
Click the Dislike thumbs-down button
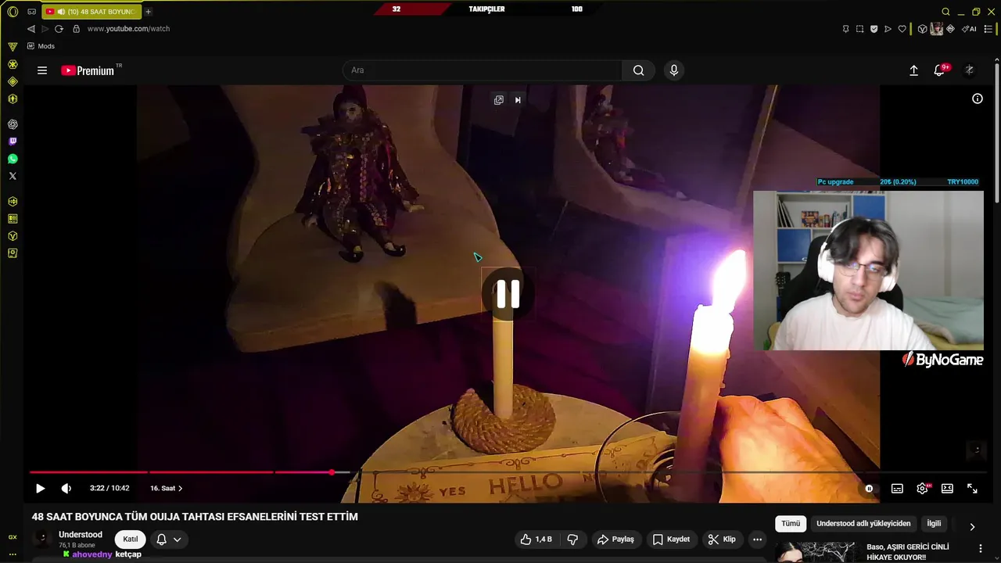click(572, 539)
